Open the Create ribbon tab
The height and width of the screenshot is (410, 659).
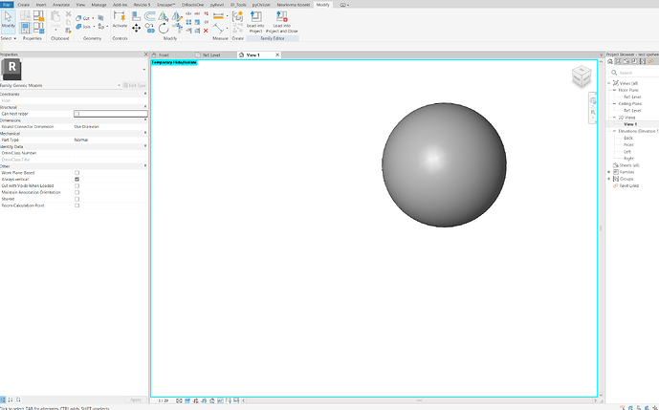24,5
